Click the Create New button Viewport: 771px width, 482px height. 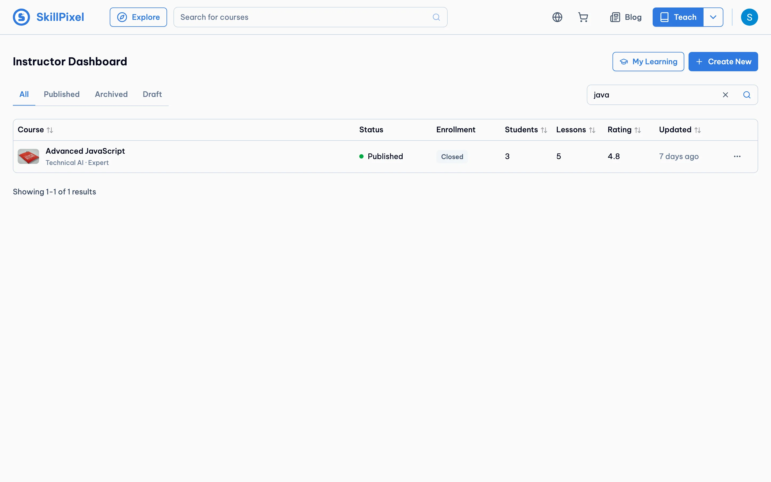(723, 62)
